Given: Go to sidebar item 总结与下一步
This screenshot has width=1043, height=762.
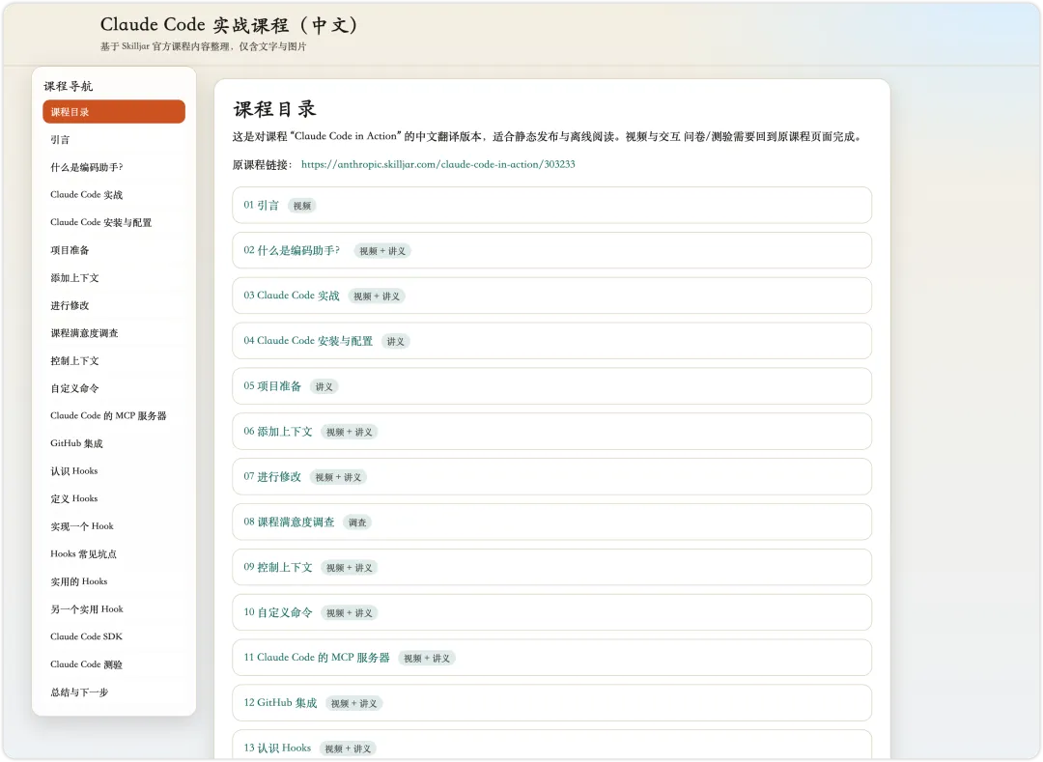Looking at the screenshot, I should coord(114,692).
